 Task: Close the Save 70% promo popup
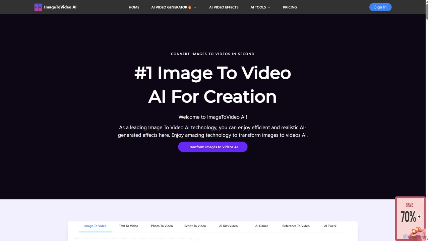422,200
